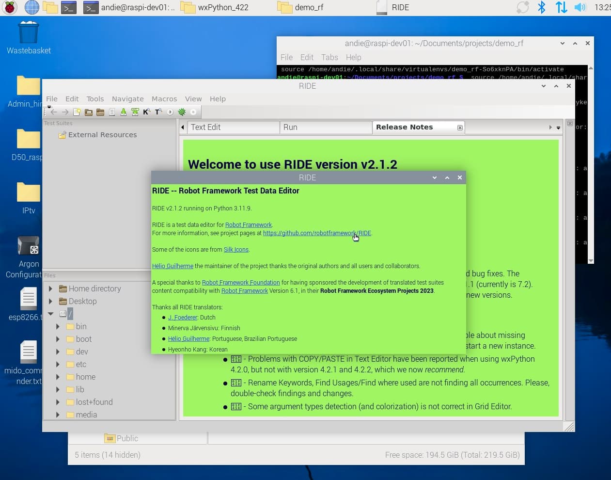Select the IPtv folder on the desktop
Image resolution: width=611 pixels, height=480 pixels.
(x=29, y=198)
